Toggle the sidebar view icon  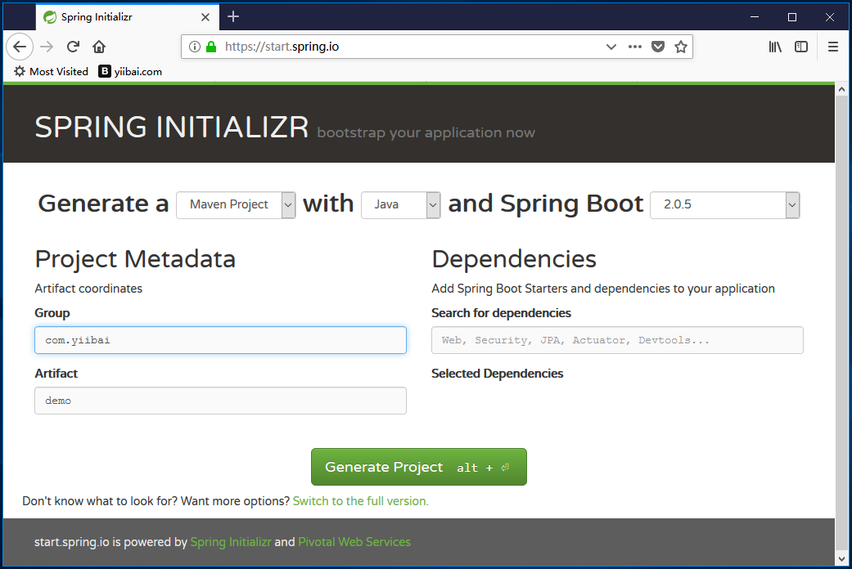tap(801, 47)
